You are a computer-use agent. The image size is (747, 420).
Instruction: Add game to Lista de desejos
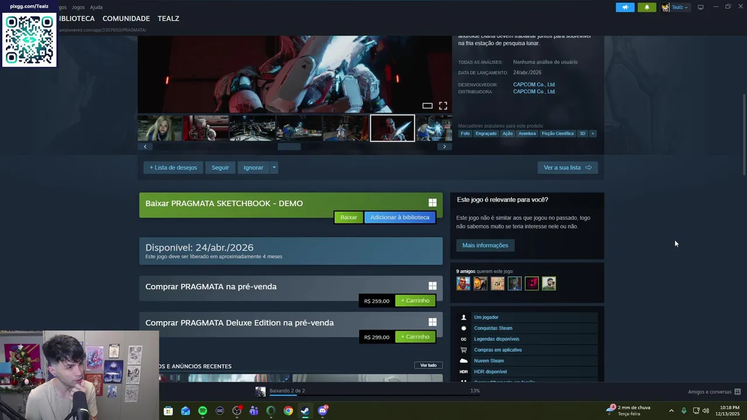(173, 167)
